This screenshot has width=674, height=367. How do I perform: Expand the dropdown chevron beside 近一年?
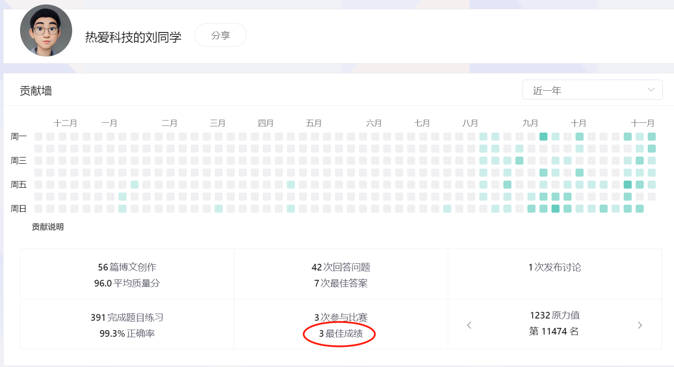(x=651, y=90)
